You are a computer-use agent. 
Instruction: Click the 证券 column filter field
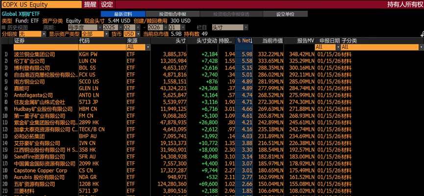[x=46, y=47]
